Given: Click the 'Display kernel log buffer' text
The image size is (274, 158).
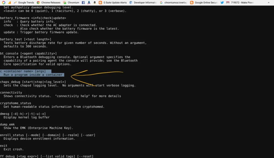Looking at the screenshot, I should [x=26, y=117].
